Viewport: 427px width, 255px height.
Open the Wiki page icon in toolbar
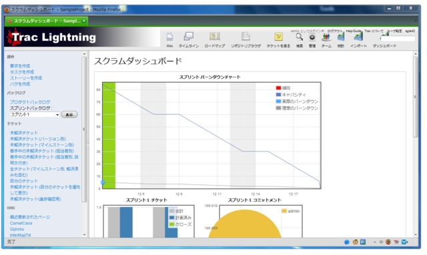tap(169, 37)
